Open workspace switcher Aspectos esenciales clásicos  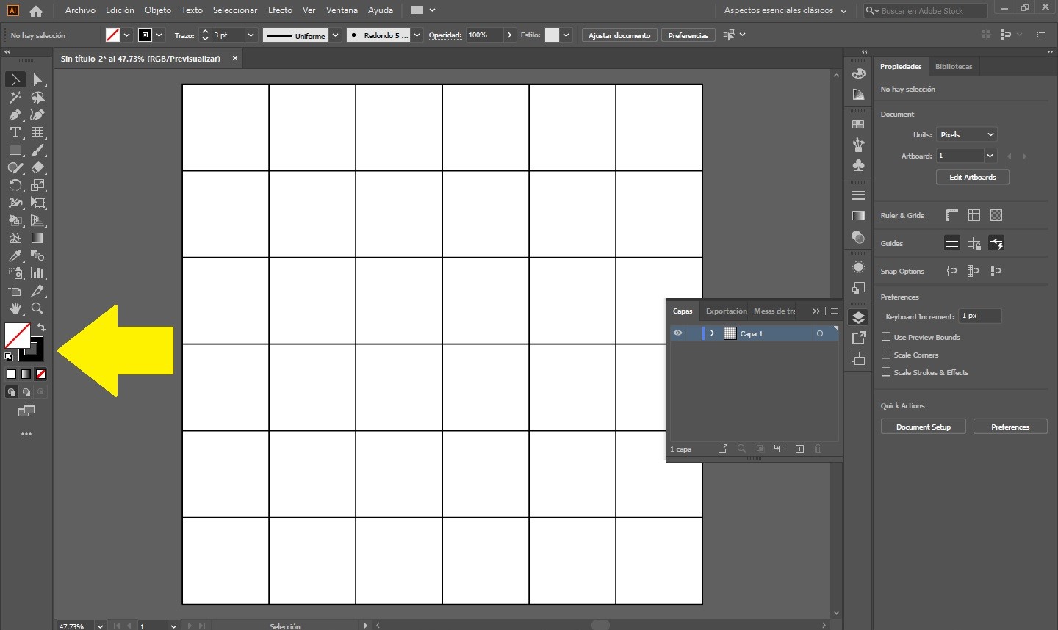[785, 11]
